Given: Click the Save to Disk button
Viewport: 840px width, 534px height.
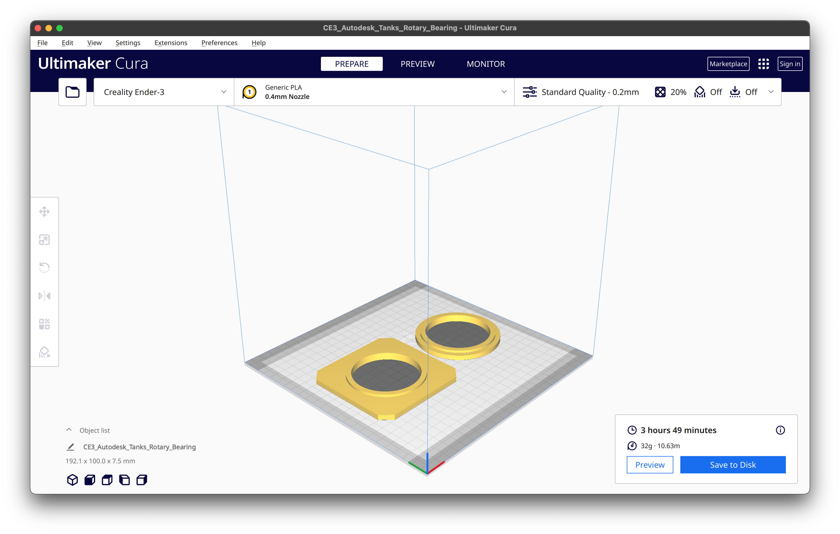Looking at the screenshot, I should tap(733, 464).
